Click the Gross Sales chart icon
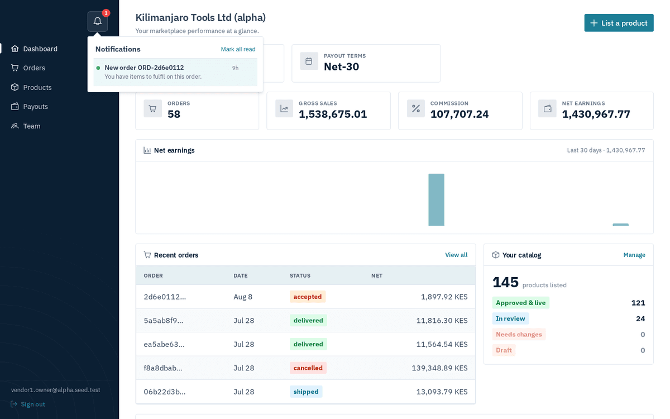Viewport: 670px width, 419px height. [284, 108]
